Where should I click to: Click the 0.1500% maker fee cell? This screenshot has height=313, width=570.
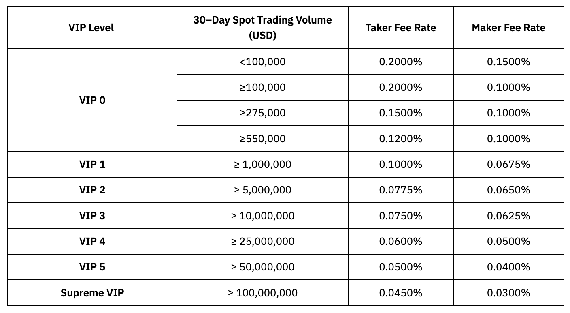(508, 62)
